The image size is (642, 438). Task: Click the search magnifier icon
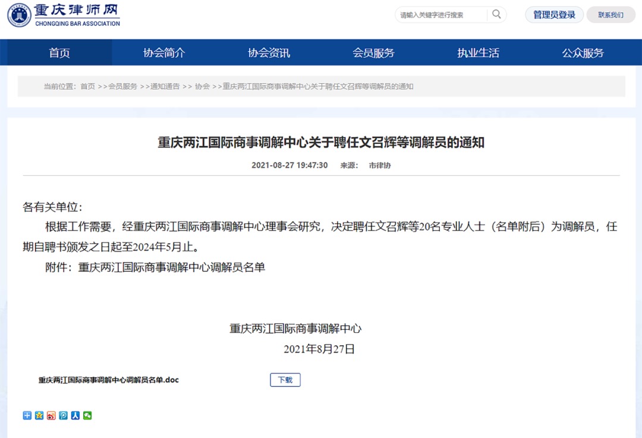click(496, 14)
